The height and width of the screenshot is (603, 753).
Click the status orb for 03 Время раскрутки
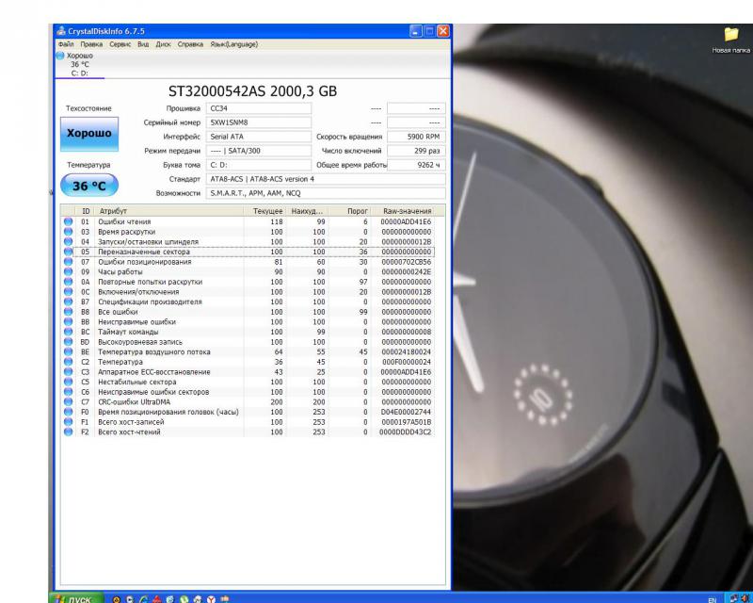pos(68,232)
